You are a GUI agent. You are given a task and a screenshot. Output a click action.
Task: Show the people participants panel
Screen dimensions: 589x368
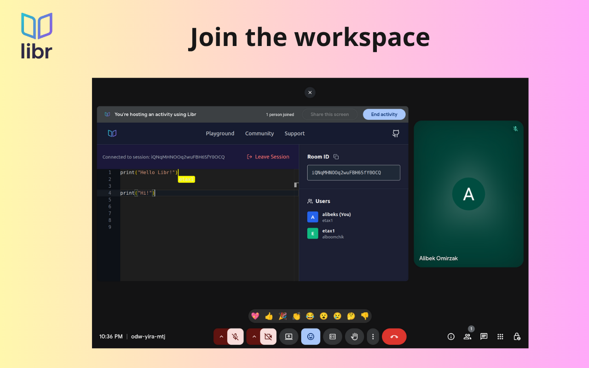pos(468,337)
